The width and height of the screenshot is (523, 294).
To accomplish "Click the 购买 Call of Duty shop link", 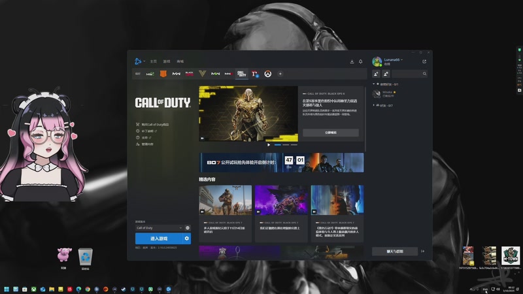I will pos(152,124).
